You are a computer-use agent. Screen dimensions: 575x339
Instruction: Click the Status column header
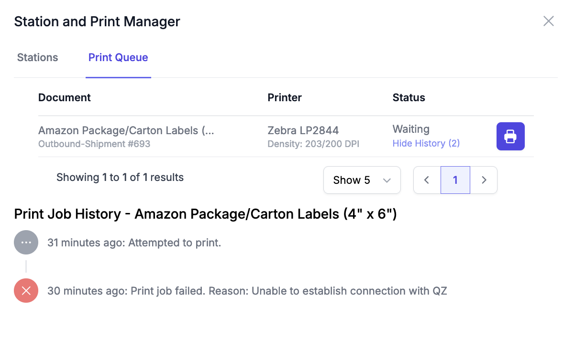[409, 97]
